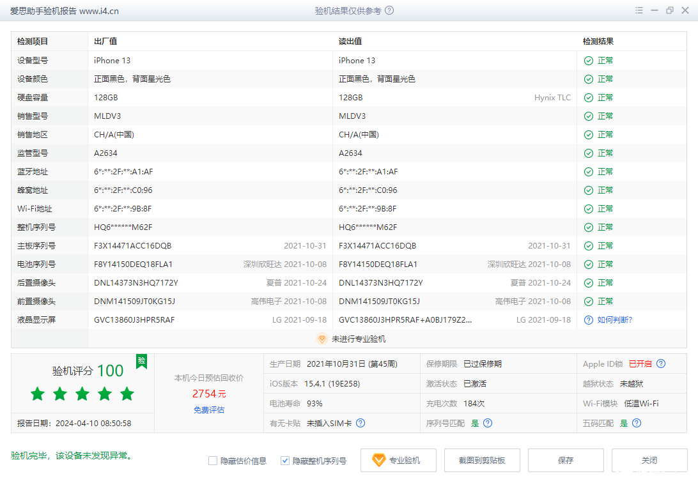Click Wi-Fi模块 value 低温Wi-Fi

click(641, 403)
